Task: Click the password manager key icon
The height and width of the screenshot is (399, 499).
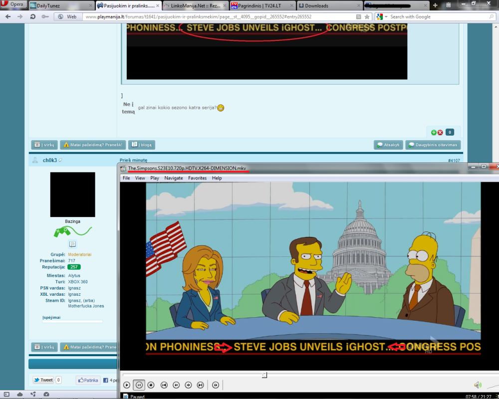Action: [45, 16]
